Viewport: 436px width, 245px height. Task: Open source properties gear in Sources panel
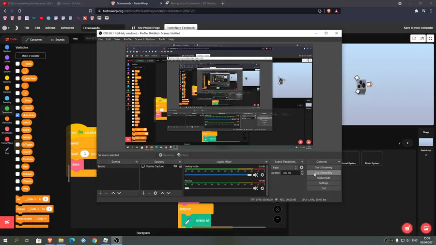tap(156, 193)
